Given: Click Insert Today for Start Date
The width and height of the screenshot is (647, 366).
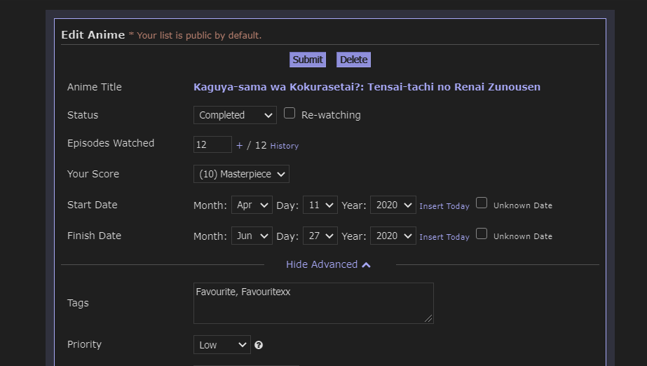Looking at the screenshot, I should [x=444, y=206].
